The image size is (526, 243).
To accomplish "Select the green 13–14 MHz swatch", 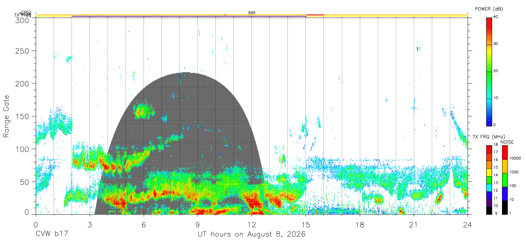I will [x=489, y=180].
